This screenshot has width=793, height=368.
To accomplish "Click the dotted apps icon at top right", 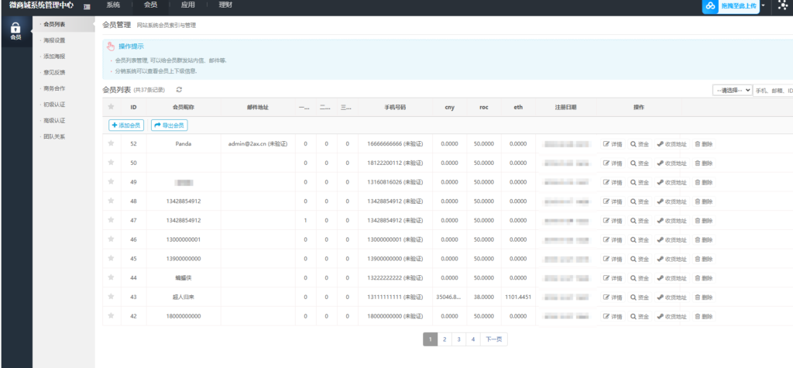I will pos(782,6).
